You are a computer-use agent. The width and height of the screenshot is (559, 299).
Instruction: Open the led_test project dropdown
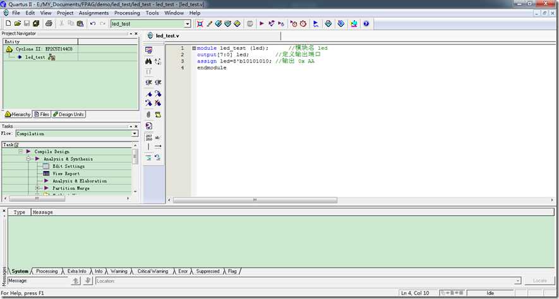point(188,24)
